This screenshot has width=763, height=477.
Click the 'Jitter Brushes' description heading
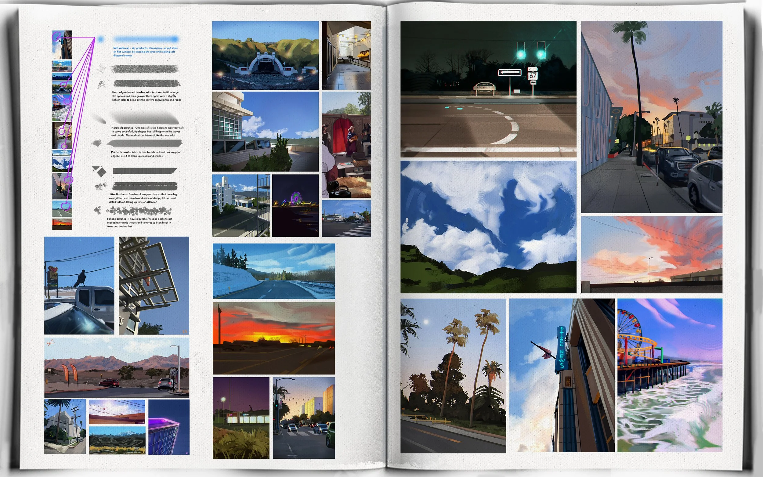click(x=117, y=194)
